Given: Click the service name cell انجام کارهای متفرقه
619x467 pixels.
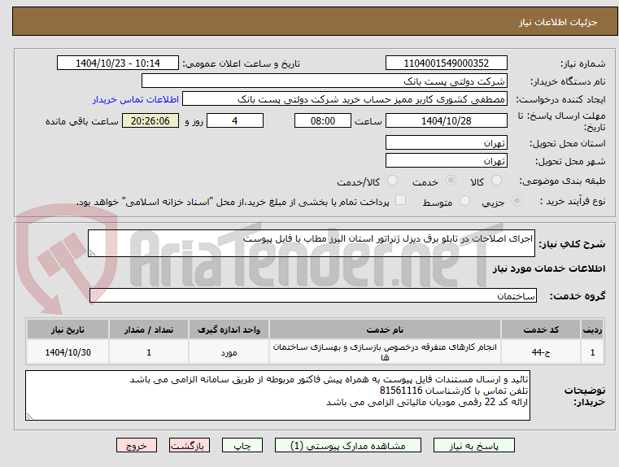Looking at the screenshot, I should (x=385, y=352).
